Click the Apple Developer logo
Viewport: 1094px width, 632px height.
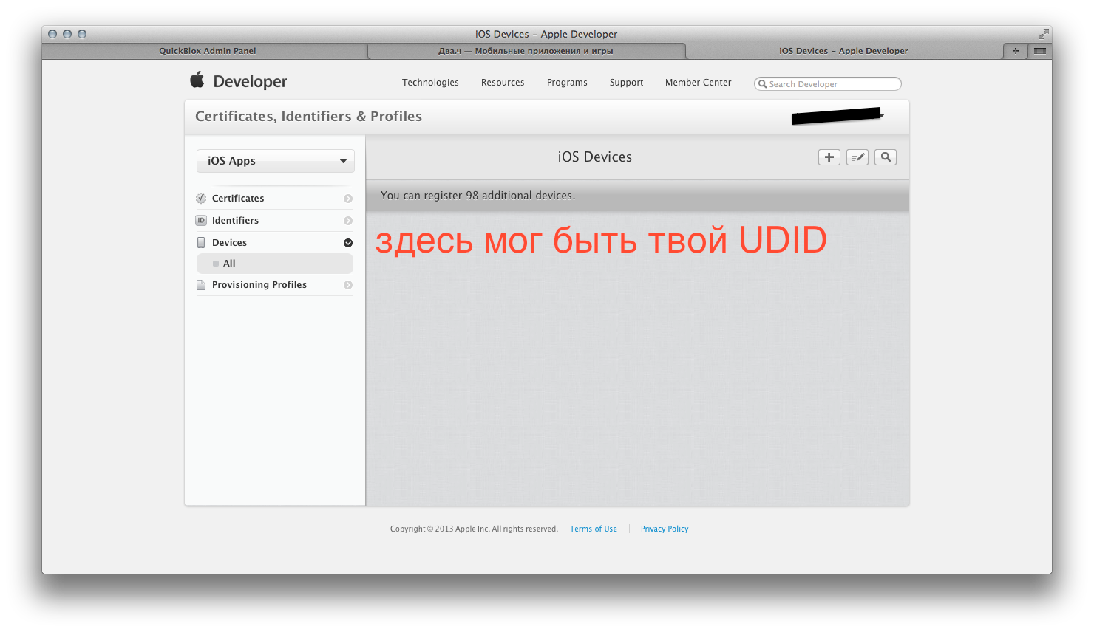pos(197,80)
